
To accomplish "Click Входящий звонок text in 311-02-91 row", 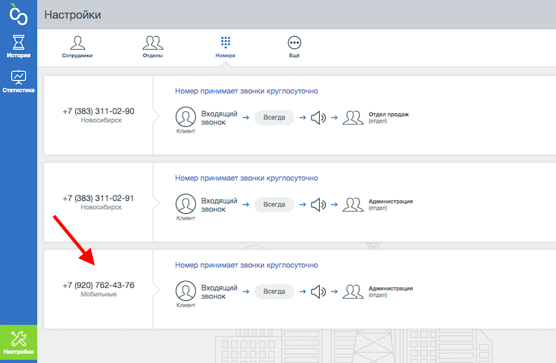I will pyautogui.click(x=218, y=205).
